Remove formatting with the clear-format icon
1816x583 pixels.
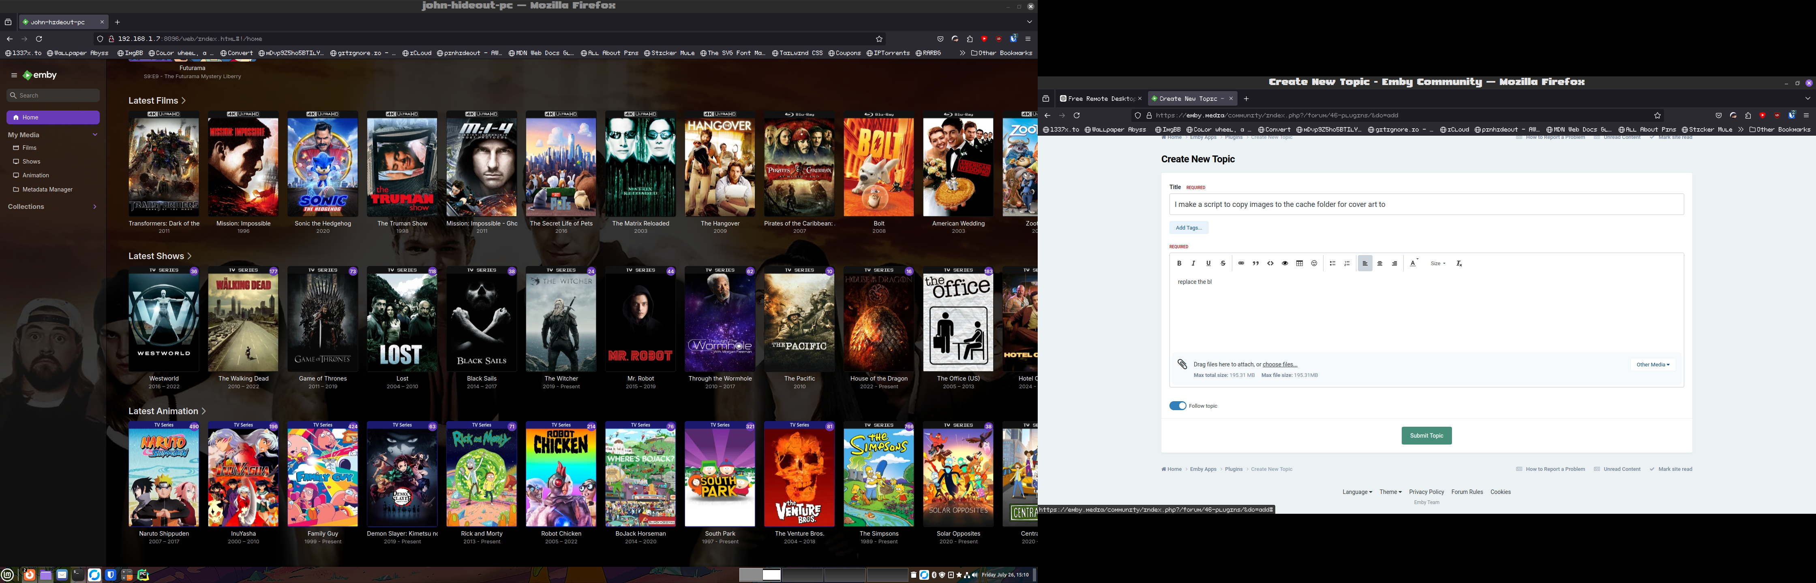point(1459,263)
